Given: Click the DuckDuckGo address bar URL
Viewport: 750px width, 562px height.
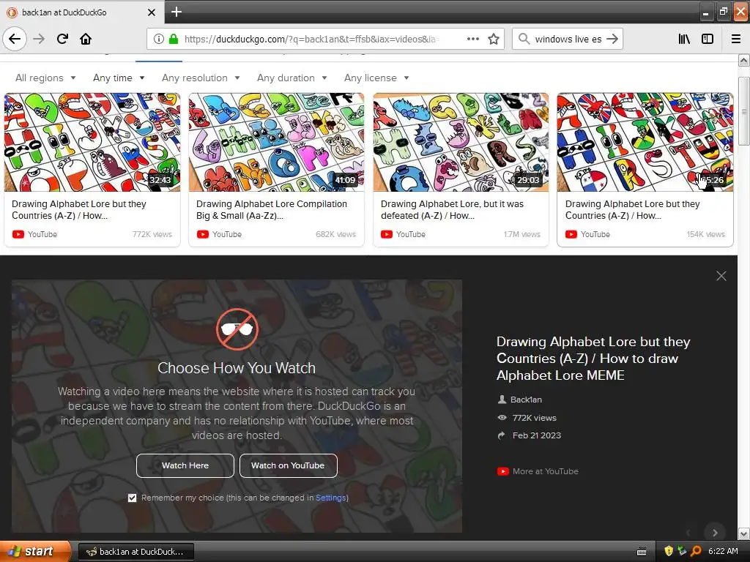Looking at the screenshot, I should pyautogui.click(x=311, y=39).
